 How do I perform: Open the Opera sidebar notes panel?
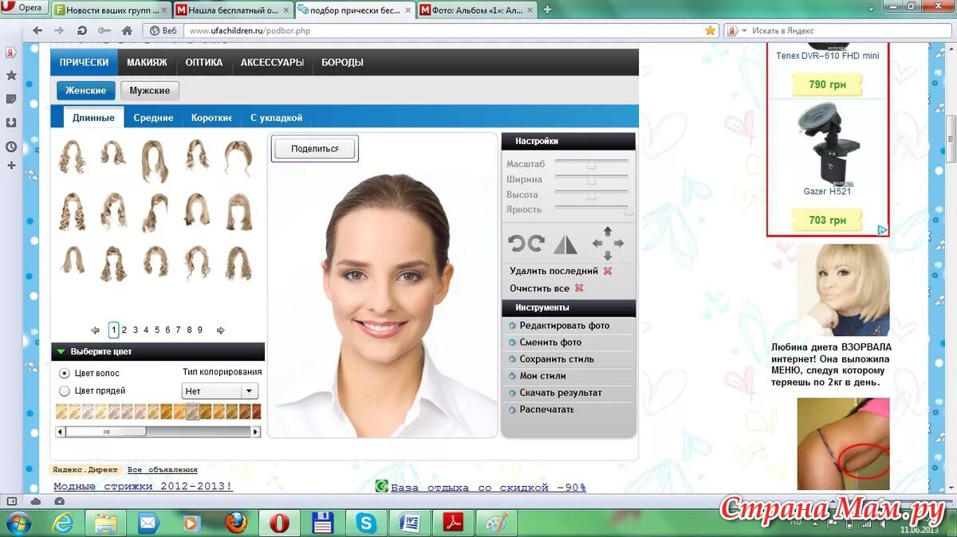pos(11,99)
